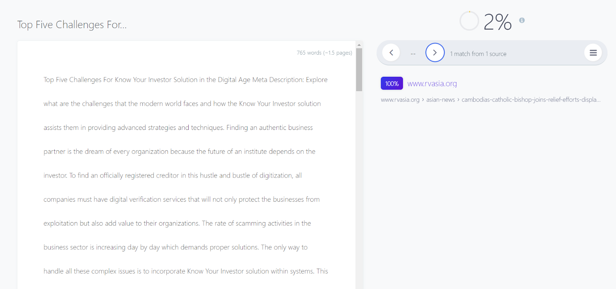Click the 2% similarity score
Image resolution: width=616 pixels, height=289 pixels.
[497, 22]
